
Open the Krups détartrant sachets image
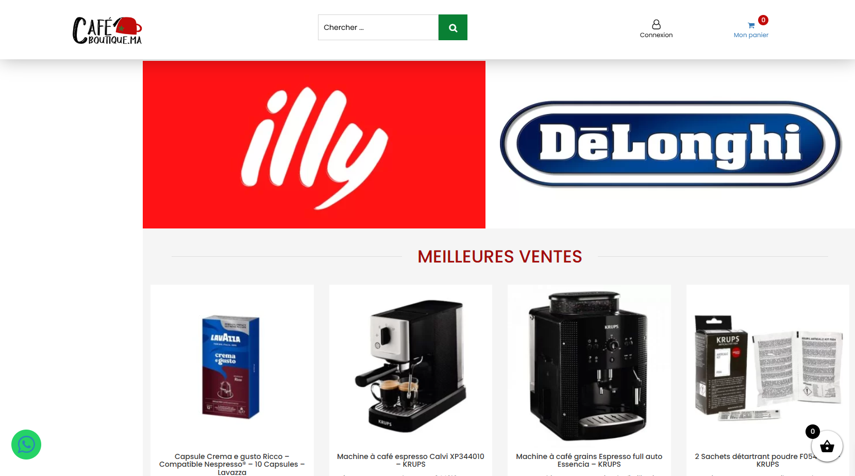(x=768, y=367)
